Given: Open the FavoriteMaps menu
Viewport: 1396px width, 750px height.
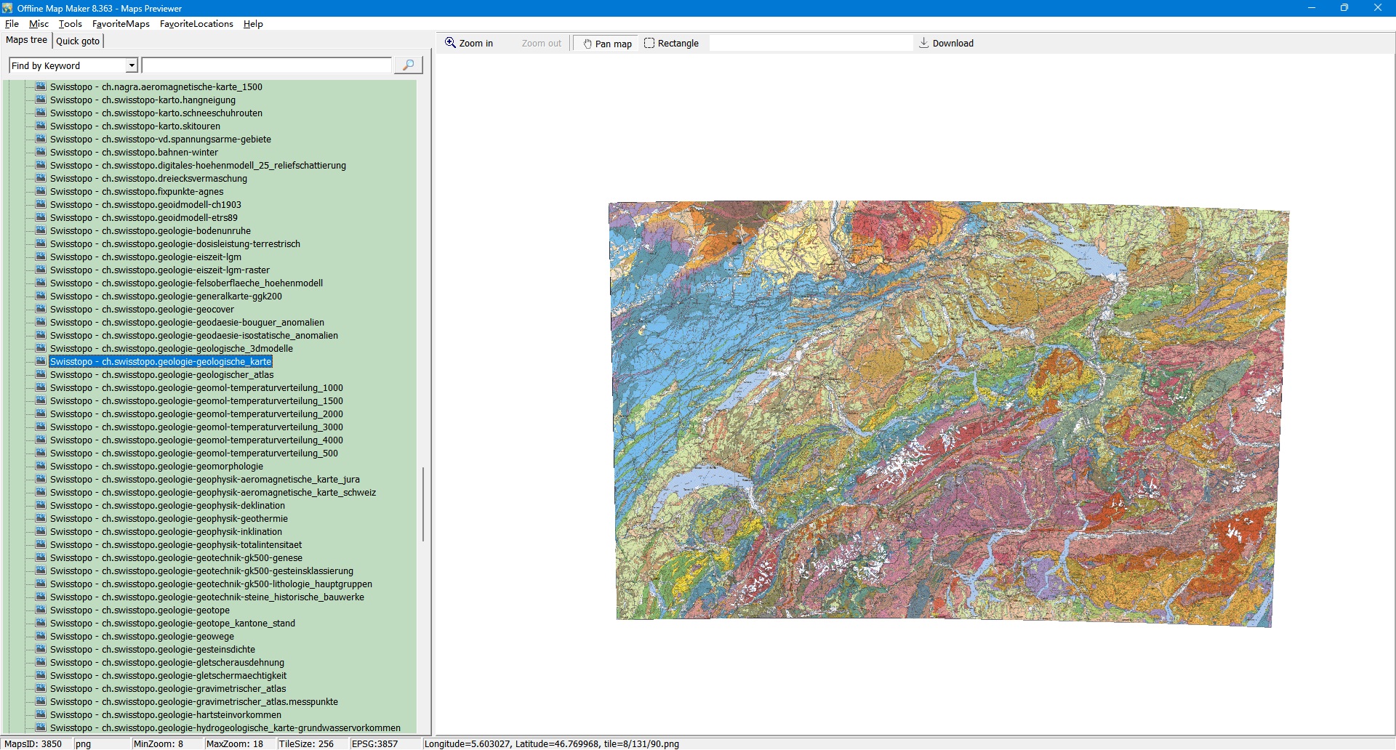Looking at the screenshot, I should point(121,24).
